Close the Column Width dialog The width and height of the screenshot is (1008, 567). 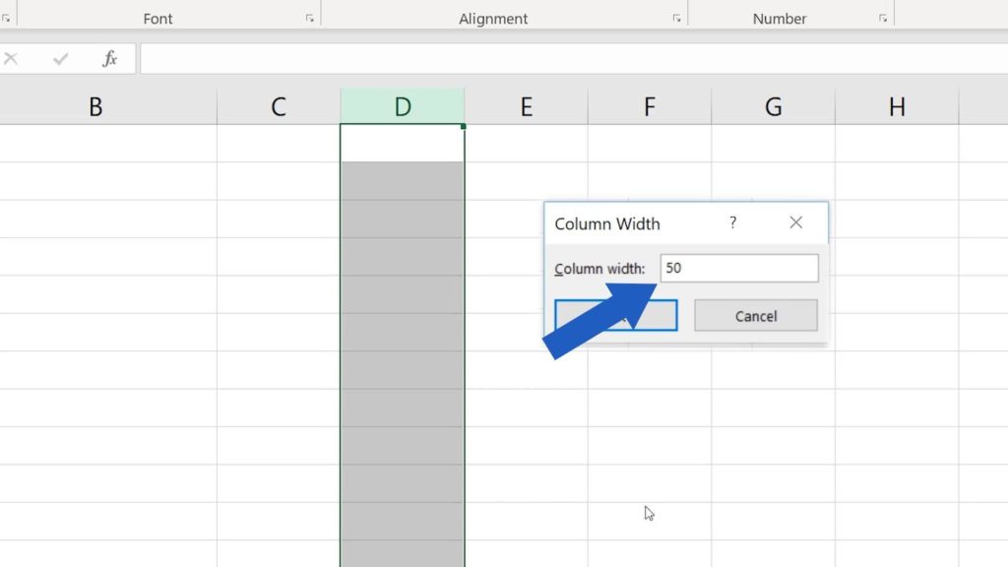tap(796, 223)
